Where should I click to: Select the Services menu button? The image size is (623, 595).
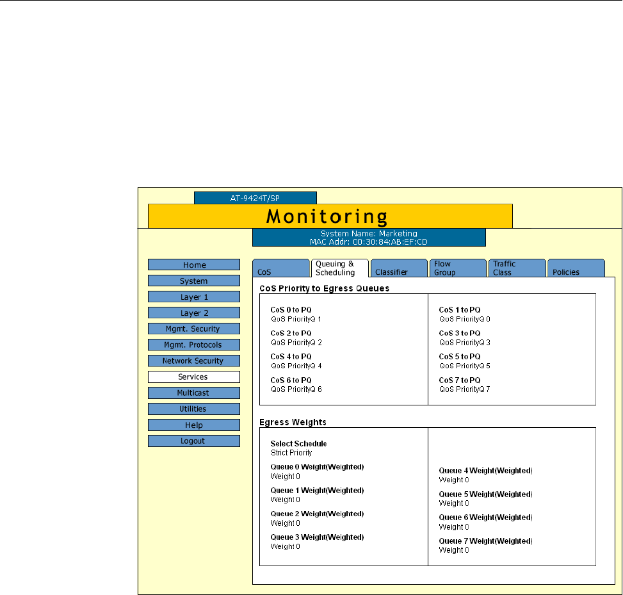194,377
